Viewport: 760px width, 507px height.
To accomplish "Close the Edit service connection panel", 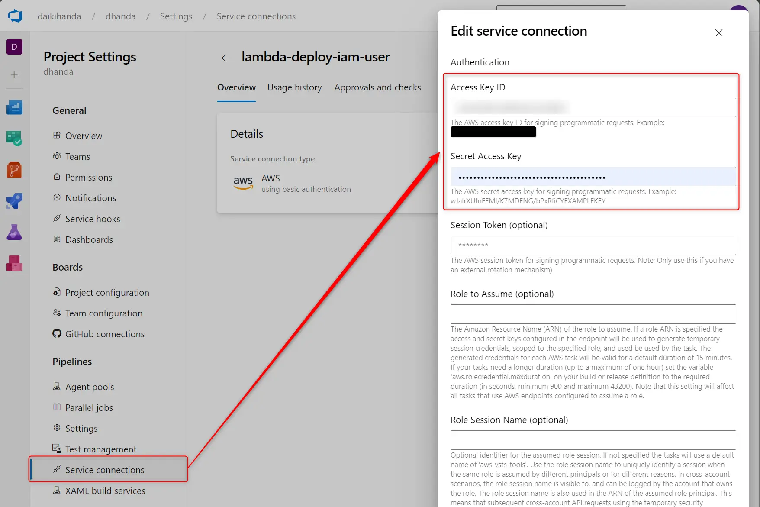I will (719, 33).
